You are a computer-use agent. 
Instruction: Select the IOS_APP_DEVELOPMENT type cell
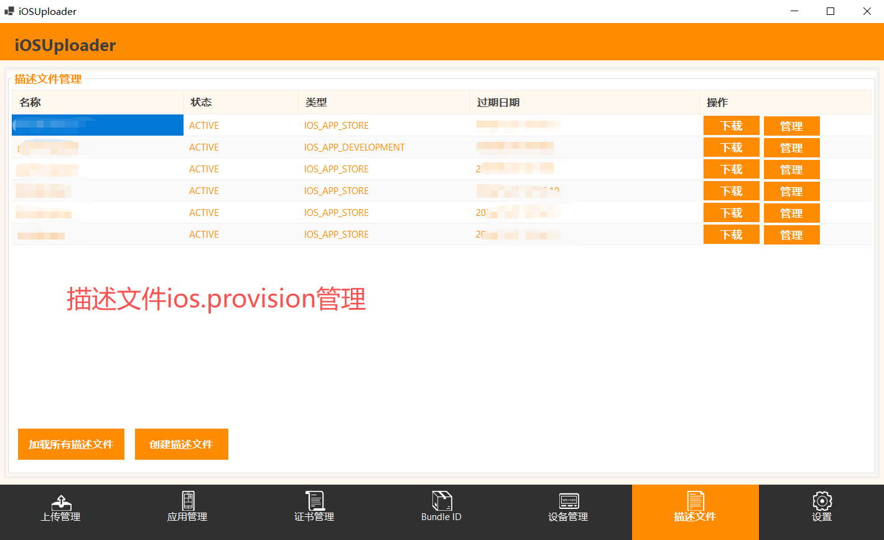354,147
